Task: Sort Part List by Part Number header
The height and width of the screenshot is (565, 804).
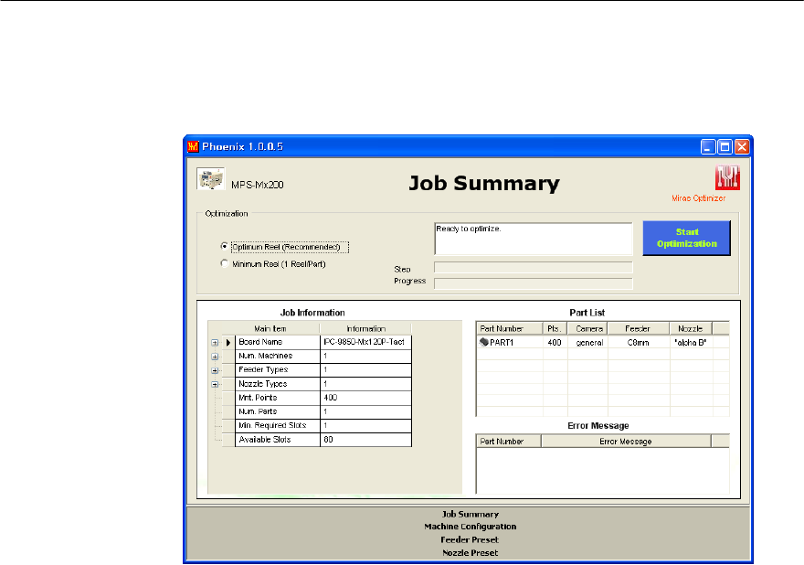Action: click(510, 328)
